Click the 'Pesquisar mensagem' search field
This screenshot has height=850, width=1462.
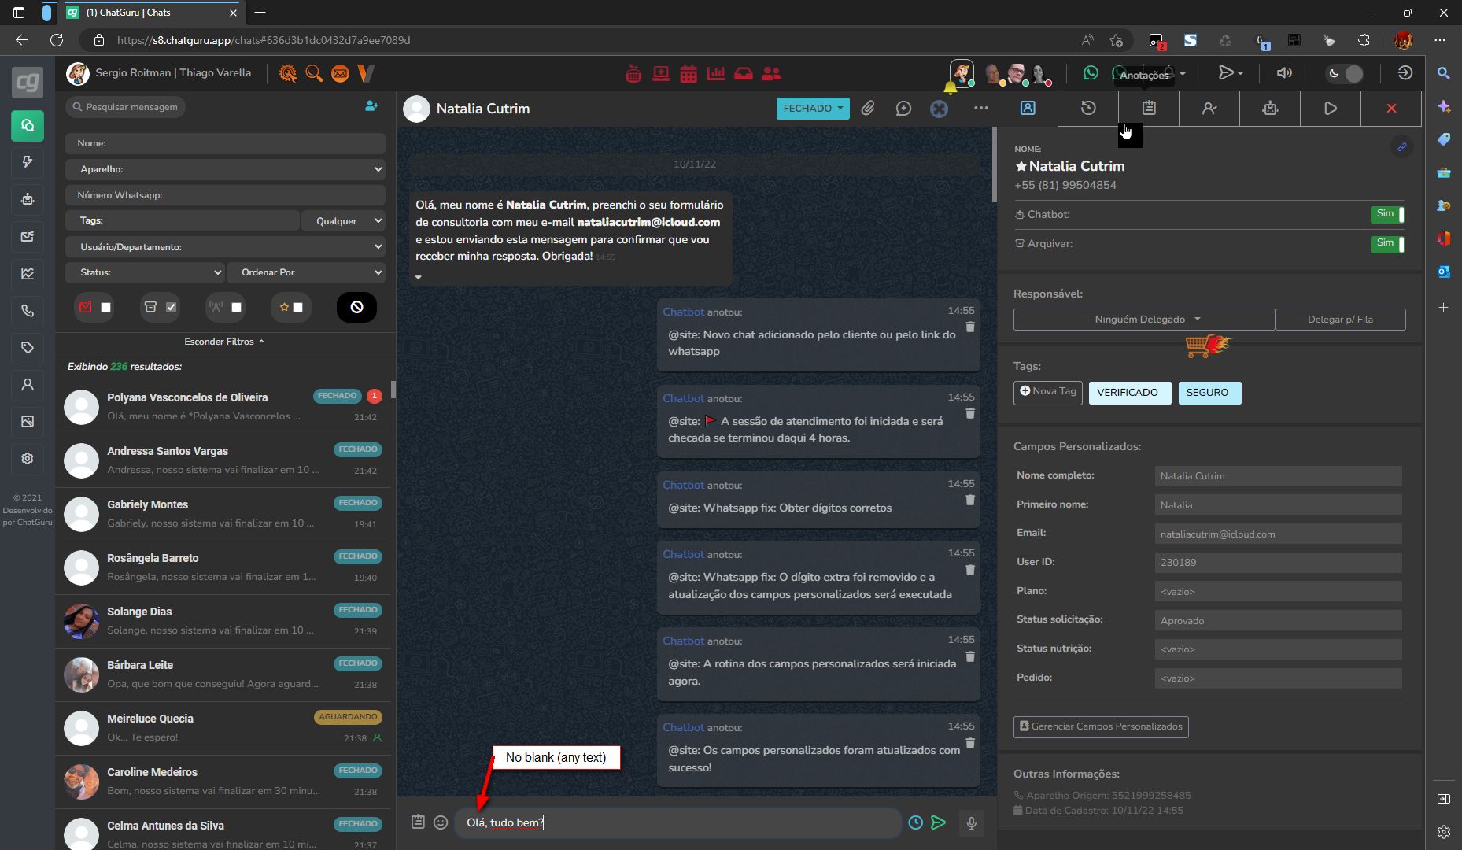(126, 107)
